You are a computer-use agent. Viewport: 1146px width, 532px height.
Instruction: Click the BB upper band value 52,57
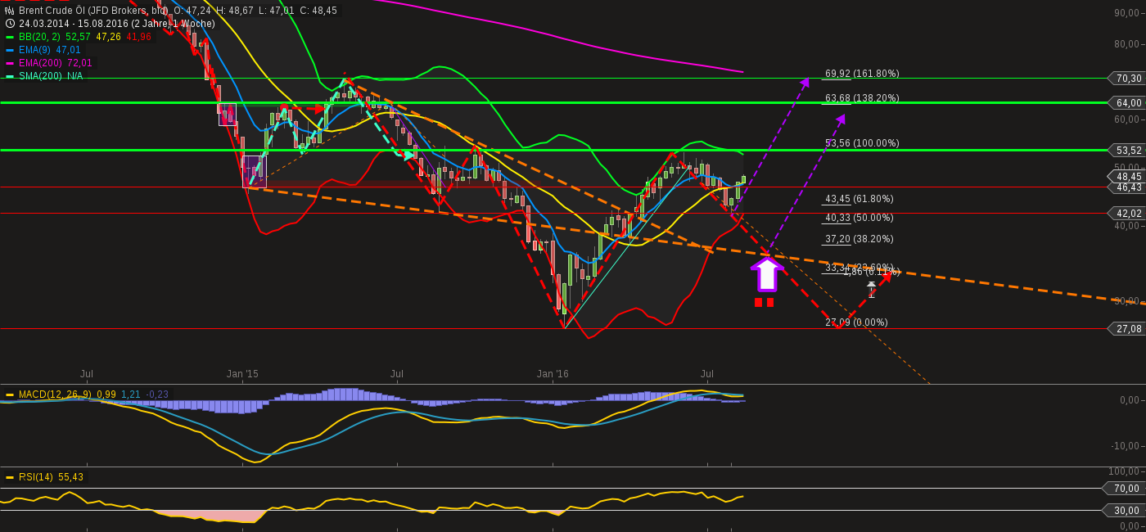(x=79, y=37)
